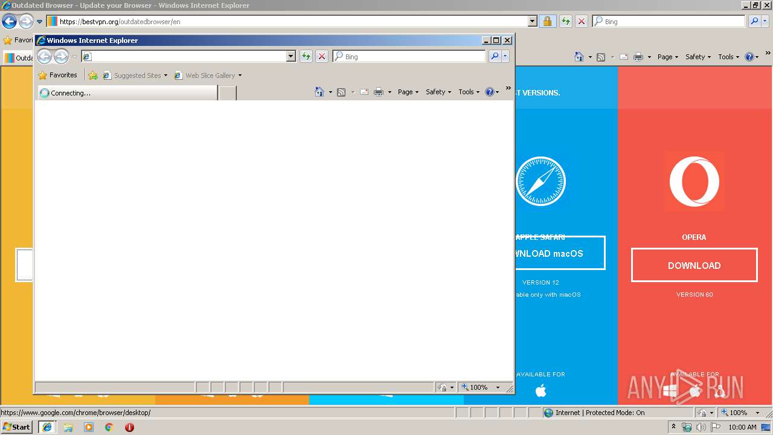This screenshot has width=773, height=435.
Task: Open Windows Media Player taskbar icon
Action: coord(89,427)
